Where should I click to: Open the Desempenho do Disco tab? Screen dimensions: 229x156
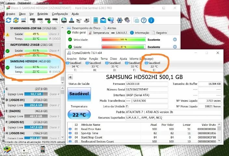pyautogui.click(x=84, y=28)
